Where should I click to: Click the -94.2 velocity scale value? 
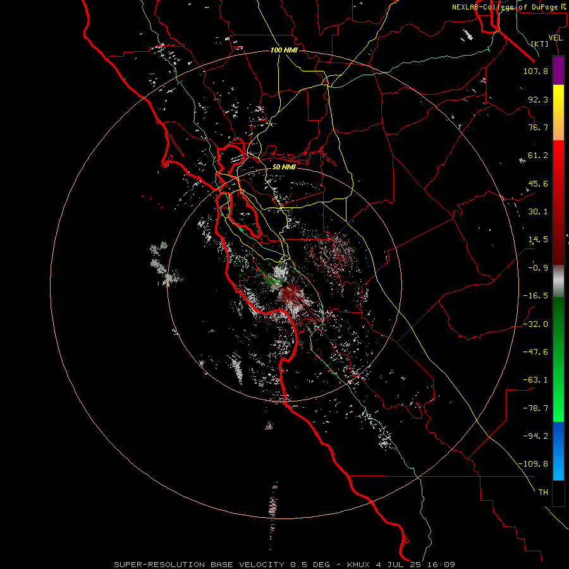[535, 436]
